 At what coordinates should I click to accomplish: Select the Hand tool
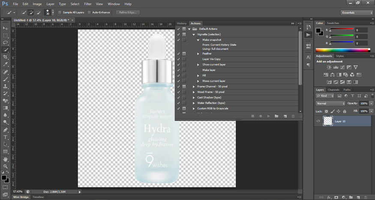pos(6,159)
